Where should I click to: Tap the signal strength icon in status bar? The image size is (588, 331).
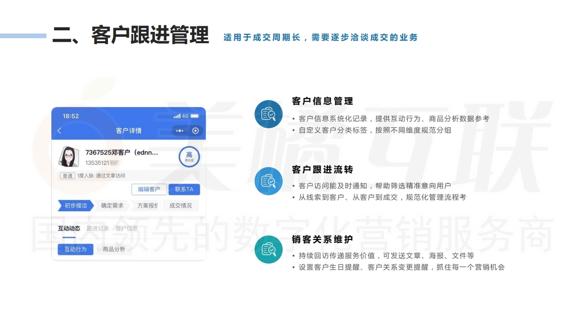177,116
